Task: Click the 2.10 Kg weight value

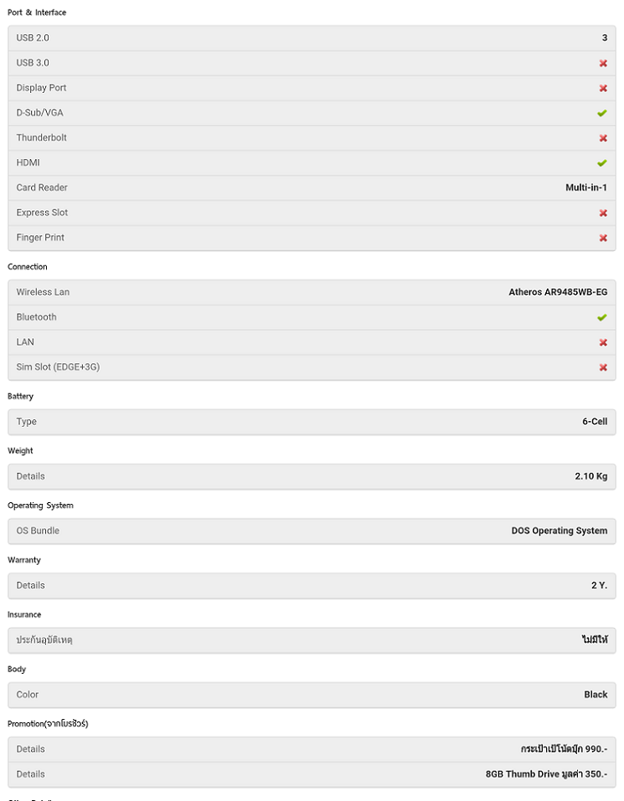Action: [590, 476]
